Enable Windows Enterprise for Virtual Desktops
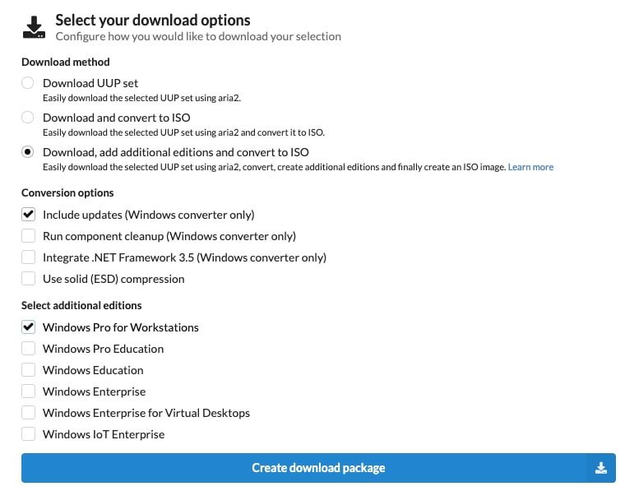 28,413
